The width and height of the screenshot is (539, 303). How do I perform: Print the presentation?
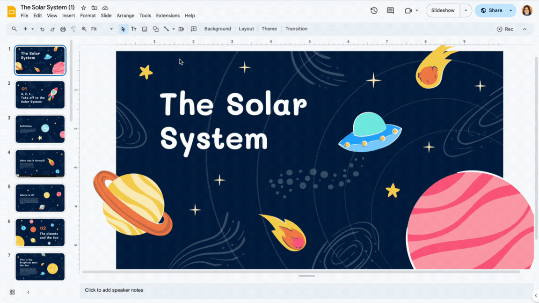click(x=63, y=29)
